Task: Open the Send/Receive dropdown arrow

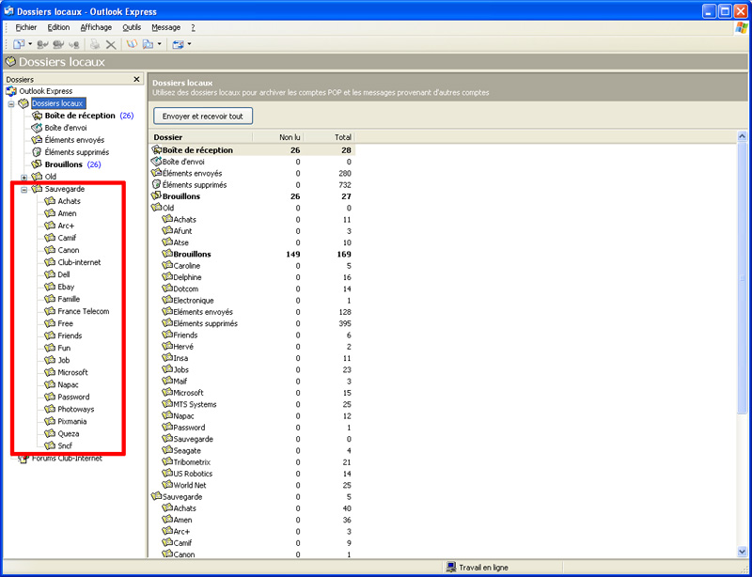Action: (189, 44)
